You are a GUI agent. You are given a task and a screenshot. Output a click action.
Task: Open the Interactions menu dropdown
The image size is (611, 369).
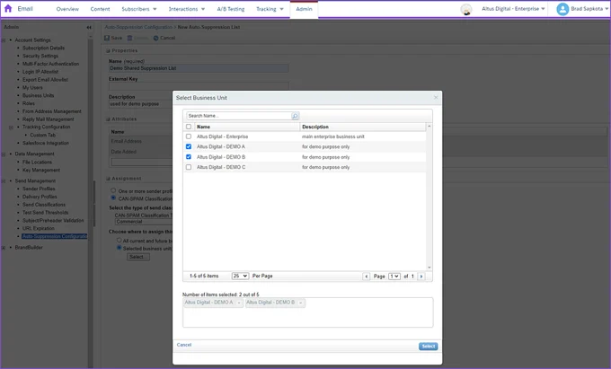click(187, 9)
